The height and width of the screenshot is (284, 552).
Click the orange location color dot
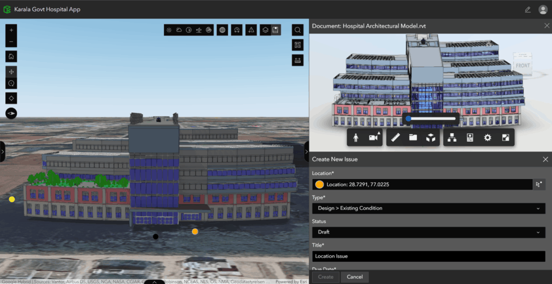320,184
